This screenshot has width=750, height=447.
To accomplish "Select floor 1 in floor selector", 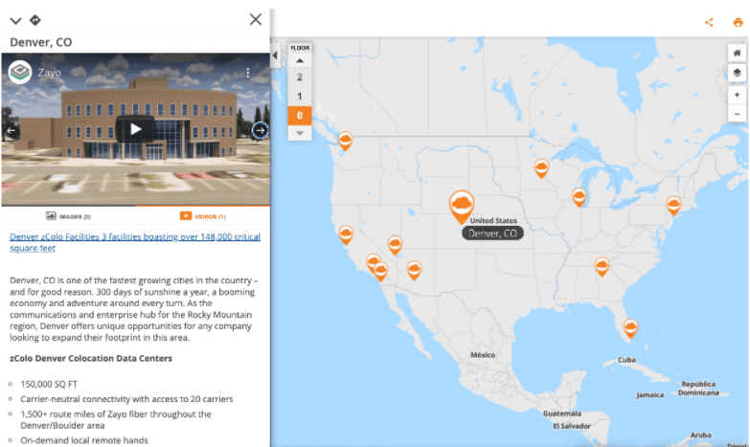I will (300, 96).
